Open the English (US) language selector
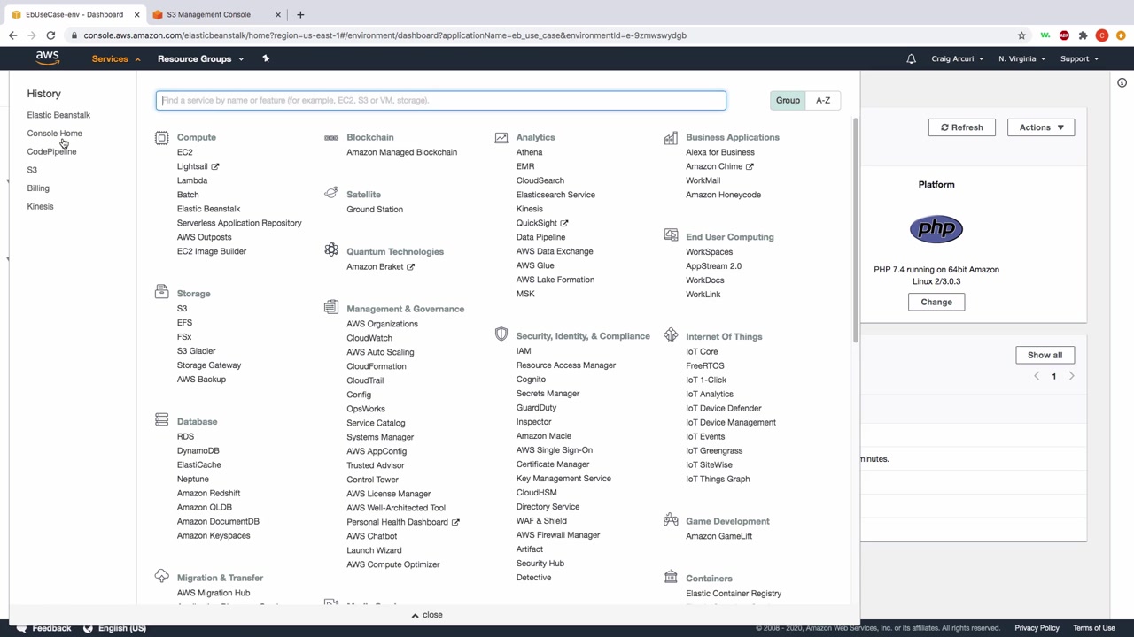 click(115, 628)
